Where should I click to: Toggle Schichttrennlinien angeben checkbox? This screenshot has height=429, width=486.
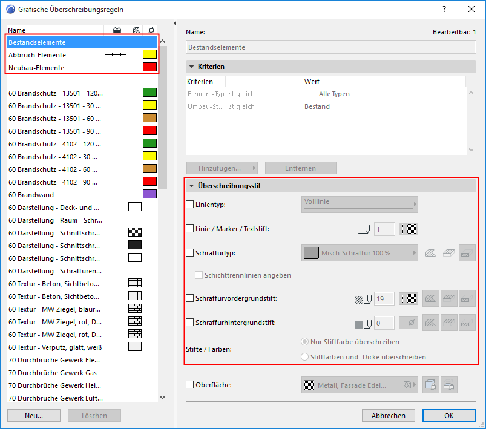click(x=199, y=275)
